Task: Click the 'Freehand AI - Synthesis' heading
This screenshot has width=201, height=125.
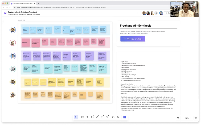Action: coord(136,26)
